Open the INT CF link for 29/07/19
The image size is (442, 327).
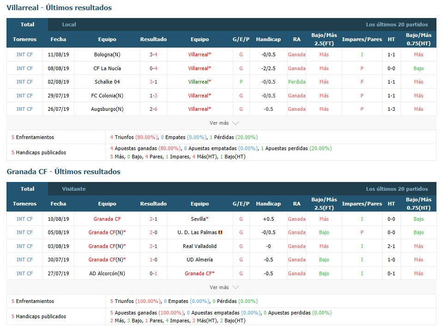pyautogui.click(x=24, y=96)
